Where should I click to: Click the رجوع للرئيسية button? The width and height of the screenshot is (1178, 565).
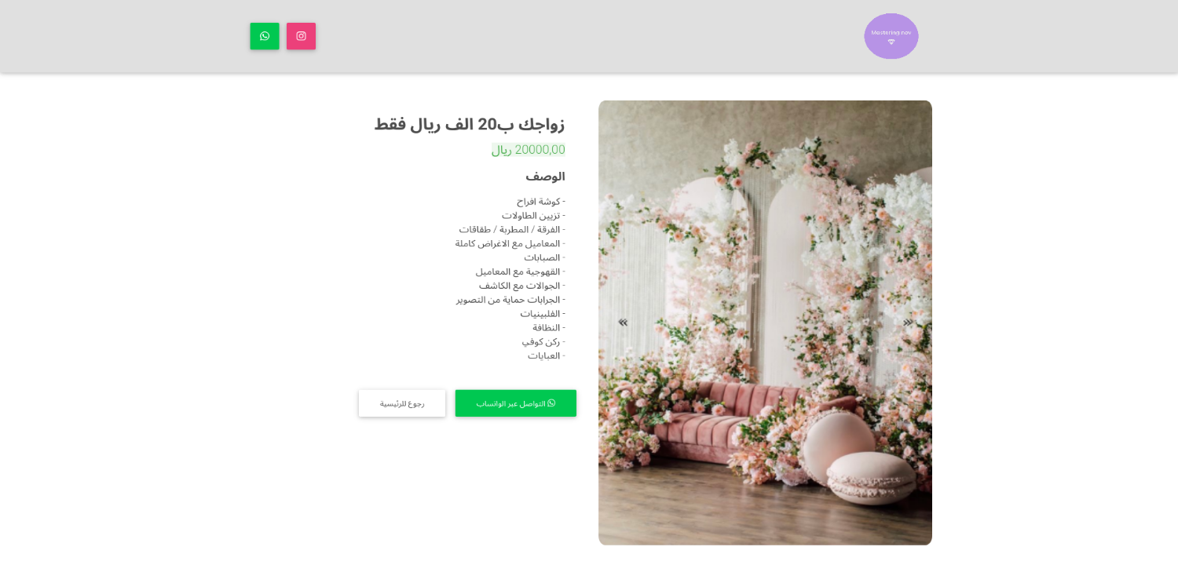(x=402, y=403)
